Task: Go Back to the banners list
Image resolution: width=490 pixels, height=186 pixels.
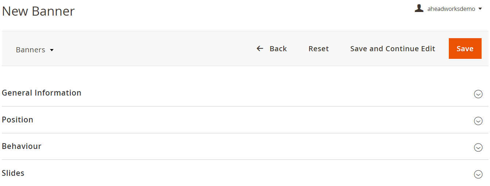Action: coord(272,49)
